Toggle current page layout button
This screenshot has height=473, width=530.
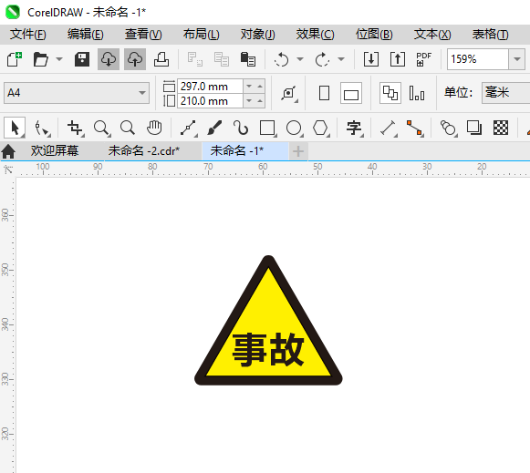click(417, 93)
